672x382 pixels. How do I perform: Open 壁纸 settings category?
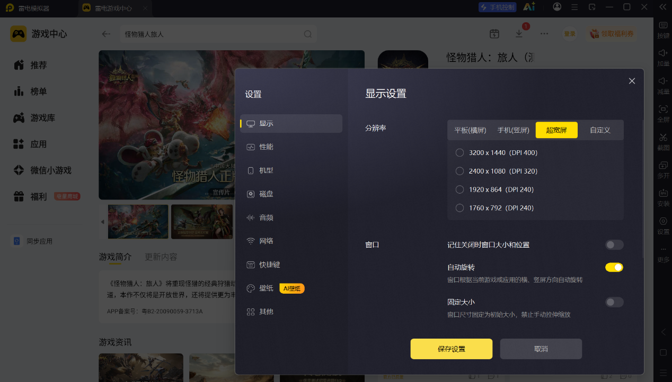click(x=291, y=288)
